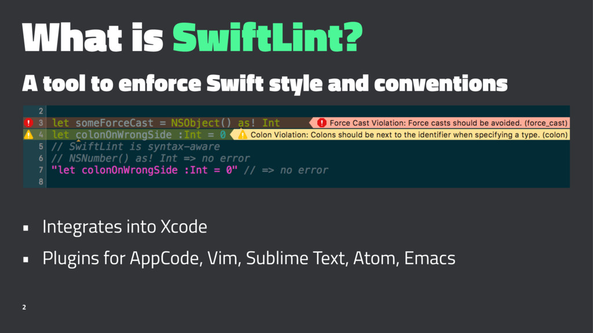Screen dimensions: 593x333
Task: Click the subtitle 'A tool to enforce Swift style and conventions'
Action: tap(265, 83)
